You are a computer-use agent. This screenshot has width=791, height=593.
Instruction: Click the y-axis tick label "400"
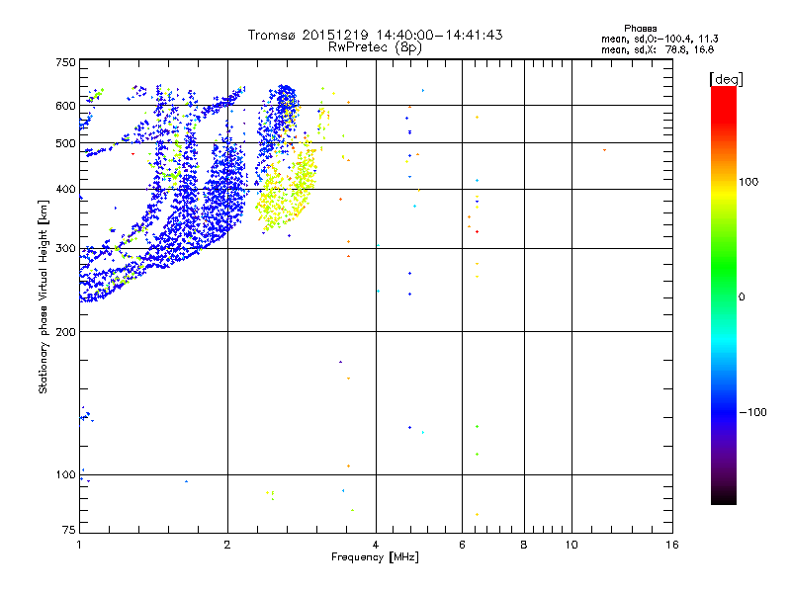(x=65, y=189)
